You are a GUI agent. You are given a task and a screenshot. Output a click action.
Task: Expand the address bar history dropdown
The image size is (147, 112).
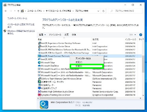pyautogui.click(x=98, y=11)
